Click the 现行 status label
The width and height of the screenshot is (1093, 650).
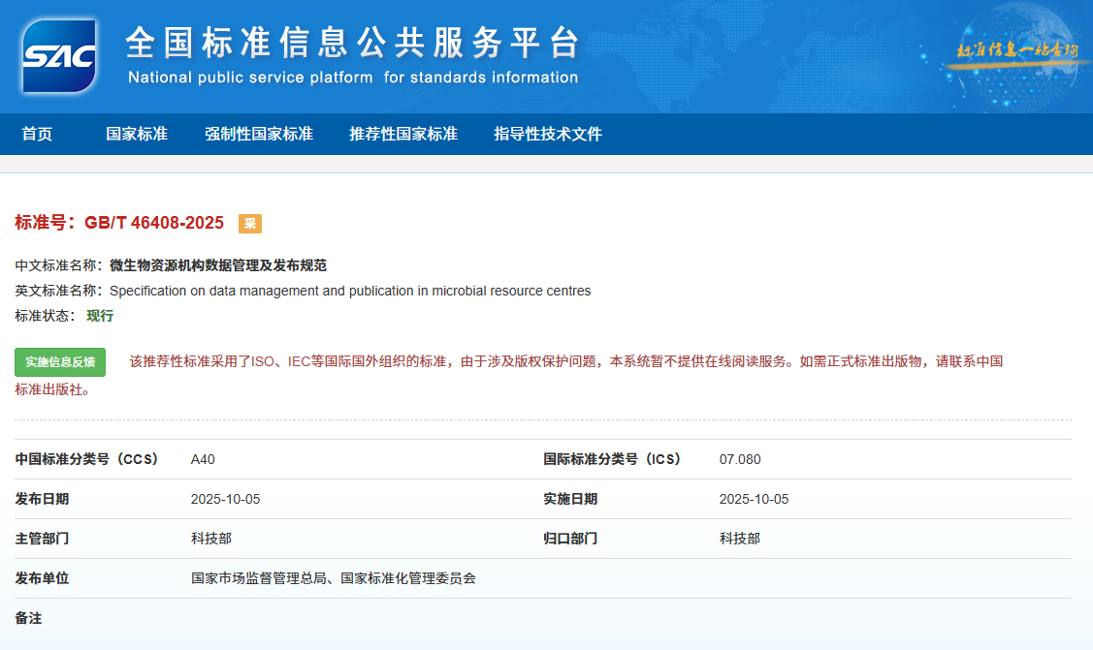100,316
